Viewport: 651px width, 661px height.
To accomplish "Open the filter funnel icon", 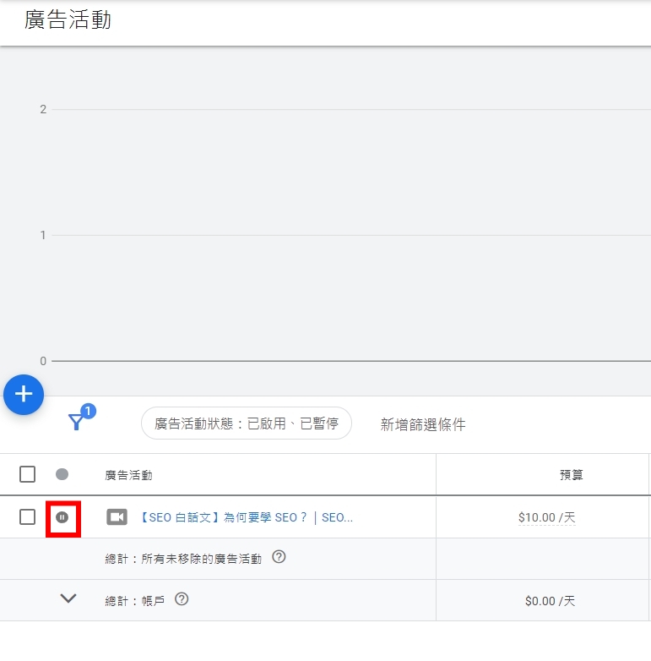I will 77,422.
